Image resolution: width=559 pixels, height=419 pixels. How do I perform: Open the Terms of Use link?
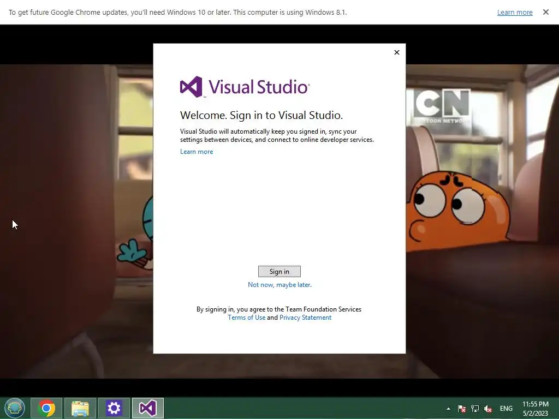pos(246,318)
